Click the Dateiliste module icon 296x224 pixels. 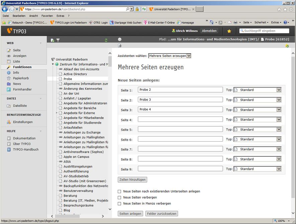coord(9,106)
